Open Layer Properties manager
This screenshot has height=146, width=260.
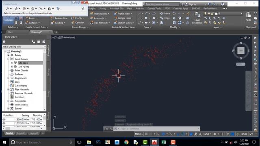point(197,18)
